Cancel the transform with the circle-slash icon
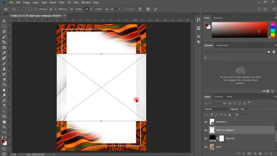277x156 pixels. [x=148, y=9]
